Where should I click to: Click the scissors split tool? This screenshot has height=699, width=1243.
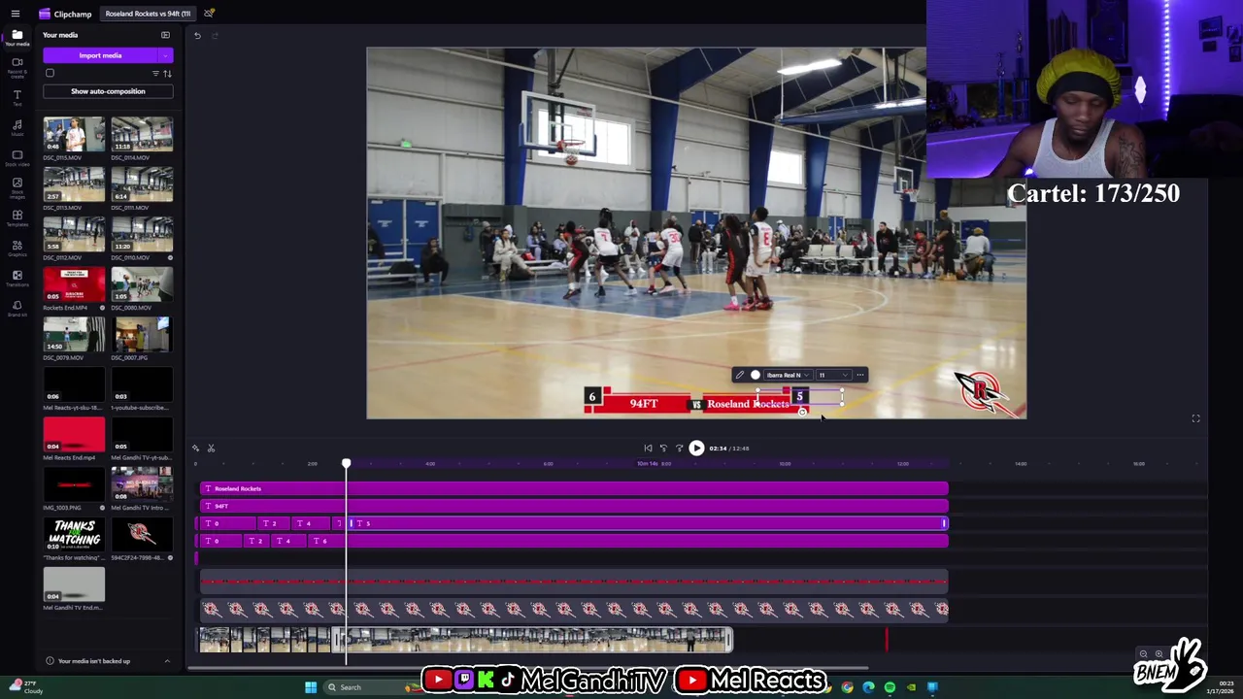[x=211, y=449]
